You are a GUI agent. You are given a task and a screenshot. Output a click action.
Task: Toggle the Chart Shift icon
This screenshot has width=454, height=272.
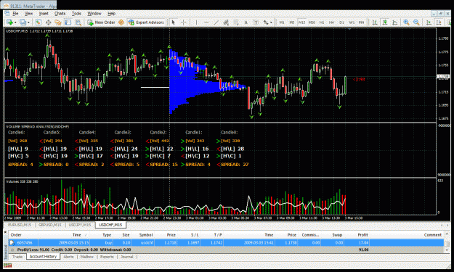pos(439,22)
